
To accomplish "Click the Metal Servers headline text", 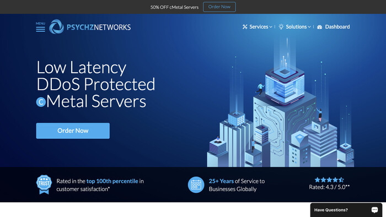I will click(x=96, y=101).
